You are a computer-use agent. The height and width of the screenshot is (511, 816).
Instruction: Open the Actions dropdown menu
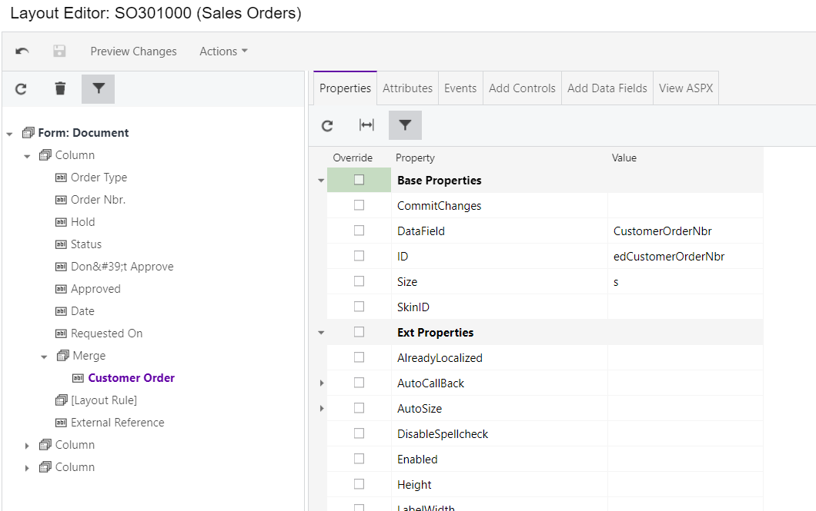pos(223,51)
